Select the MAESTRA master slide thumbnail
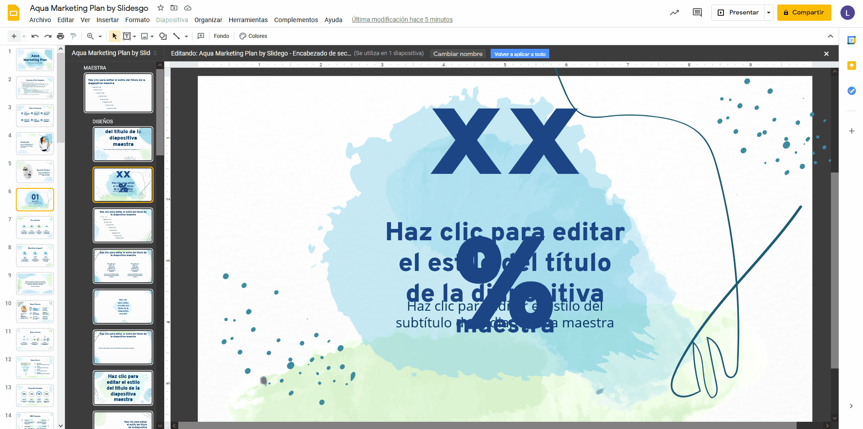The height and width of the screenshot is (429, 863). point(119,93)
